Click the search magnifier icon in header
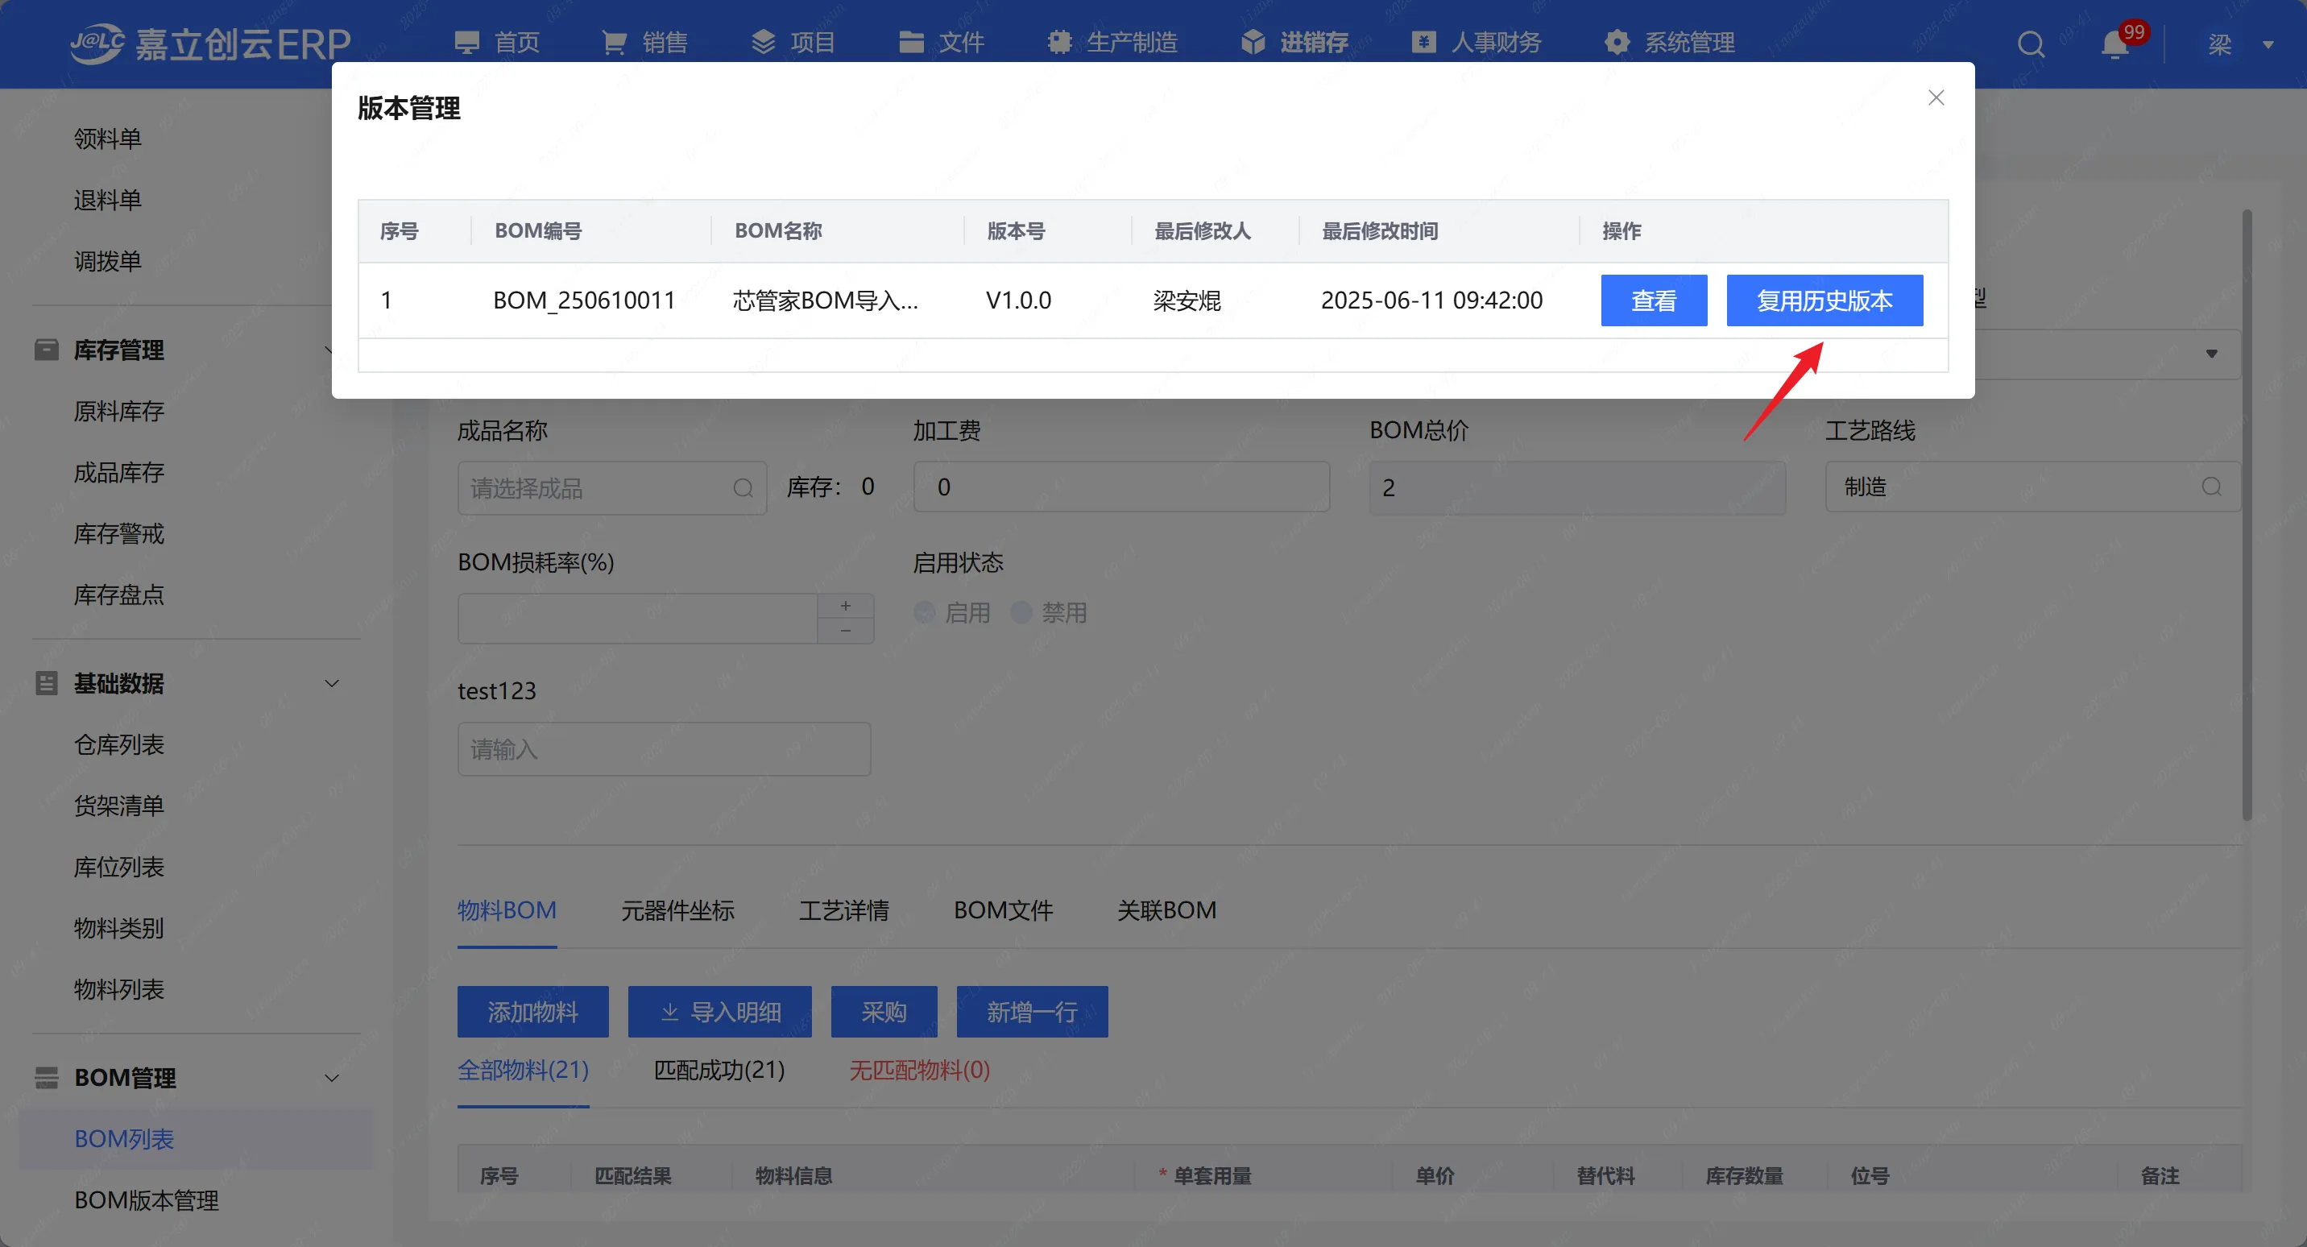This screenshot has height=1247, width=2307. (x=2030, y=43)
